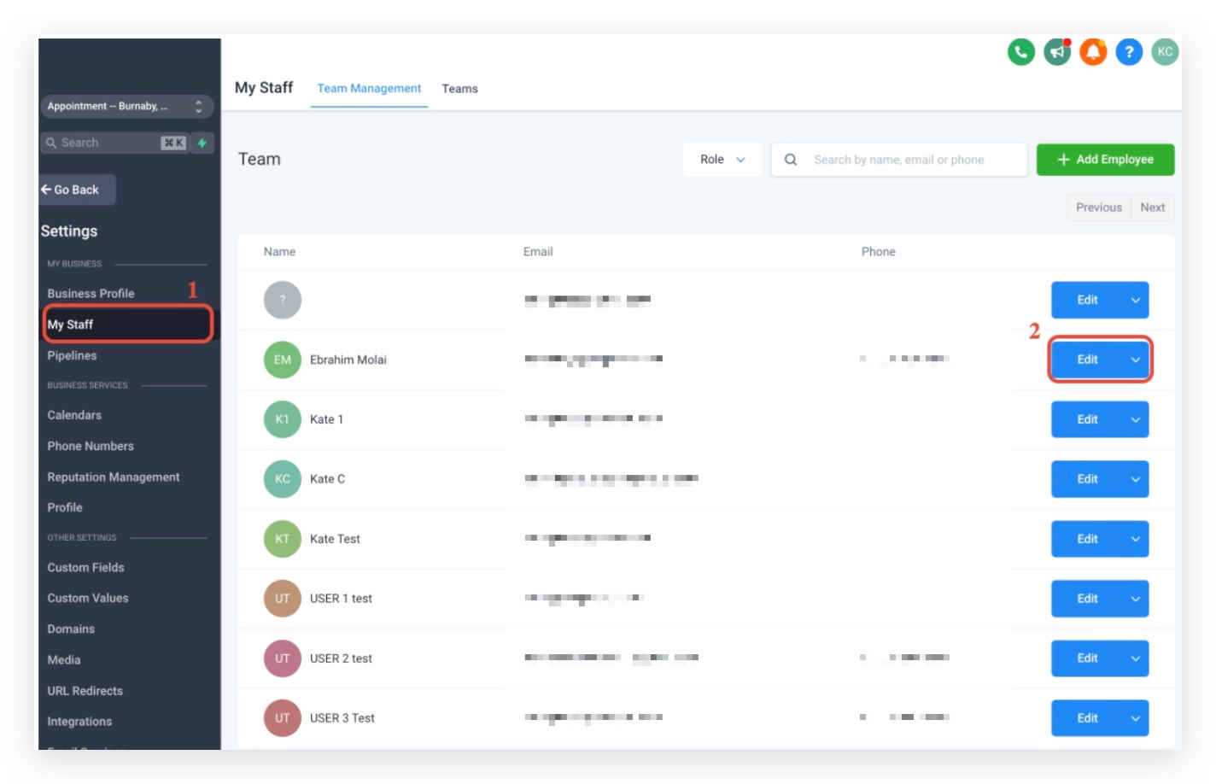This screenshot has height=784, width=1216.
Task: Open Domains settings
Action: pos(71,629)
